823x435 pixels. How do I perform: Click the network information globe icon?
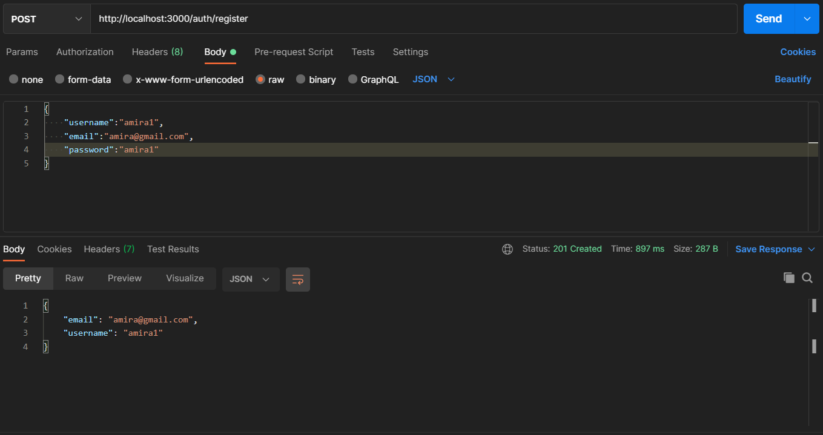[x=507, y=249]
